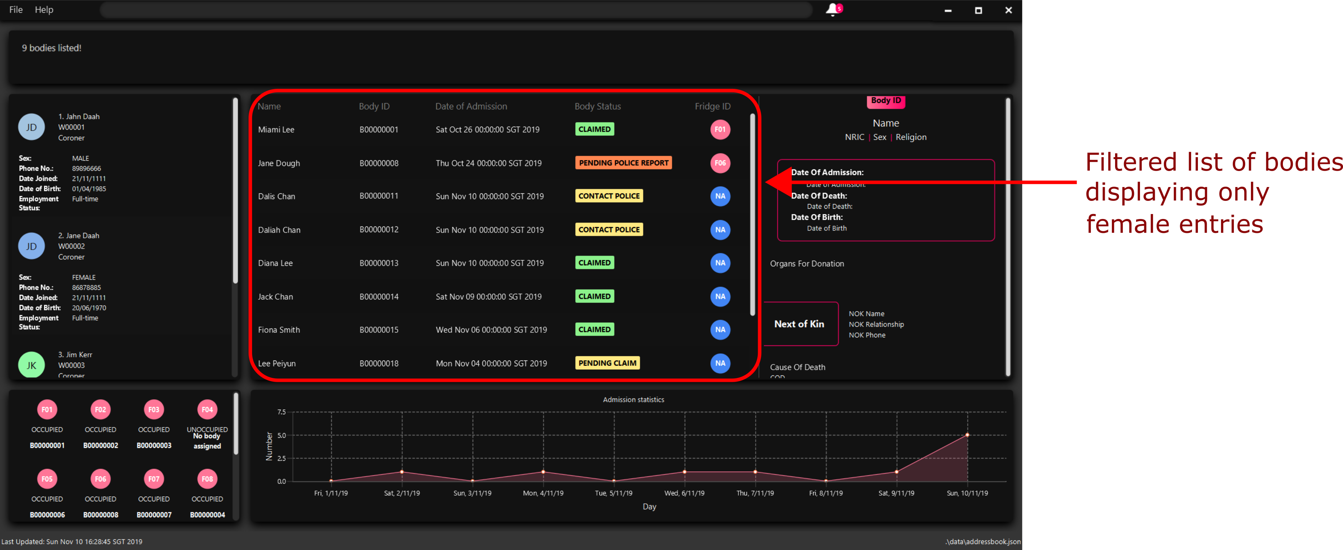
Task: Select fridge F06 circle in fridge grid
Action: pos(101,479)
